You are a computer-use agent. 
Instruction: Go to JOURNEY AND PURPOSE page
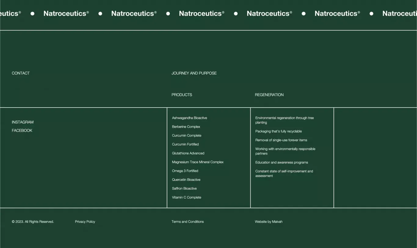point(194,73)
